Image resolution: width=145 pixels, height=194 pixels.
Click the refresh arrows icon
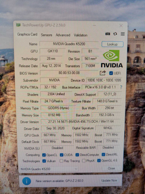pyautogui.click(x=115, y=34)
